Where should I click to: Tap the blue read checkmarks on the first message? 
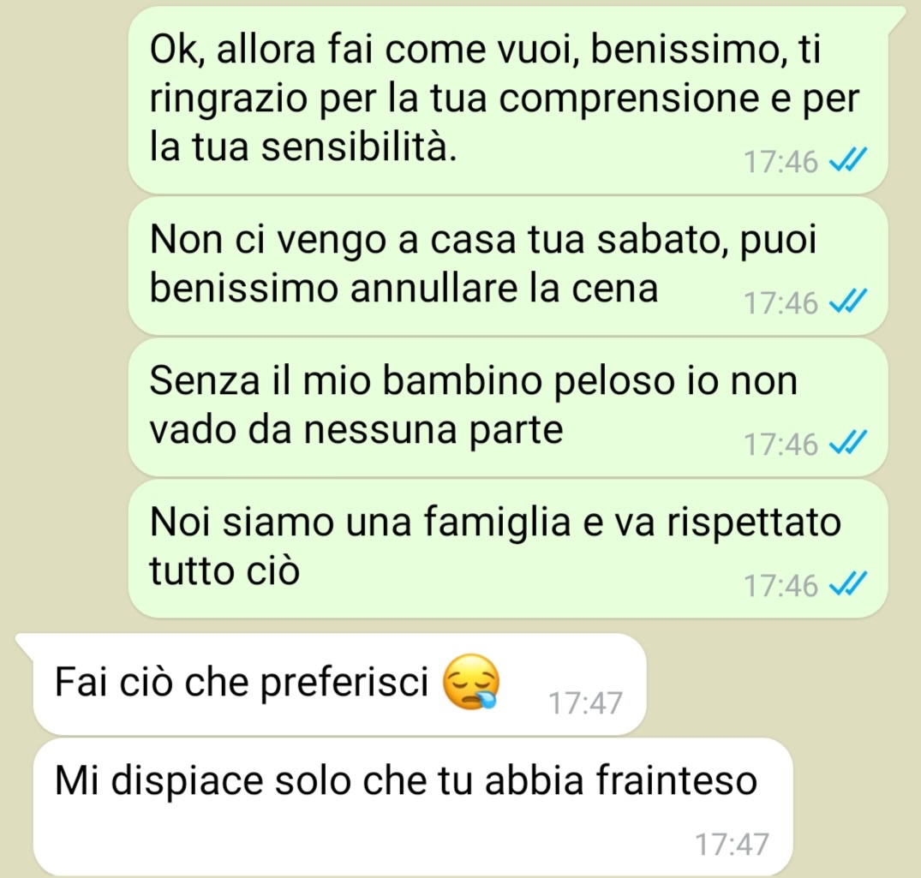[x=847, y=159]
